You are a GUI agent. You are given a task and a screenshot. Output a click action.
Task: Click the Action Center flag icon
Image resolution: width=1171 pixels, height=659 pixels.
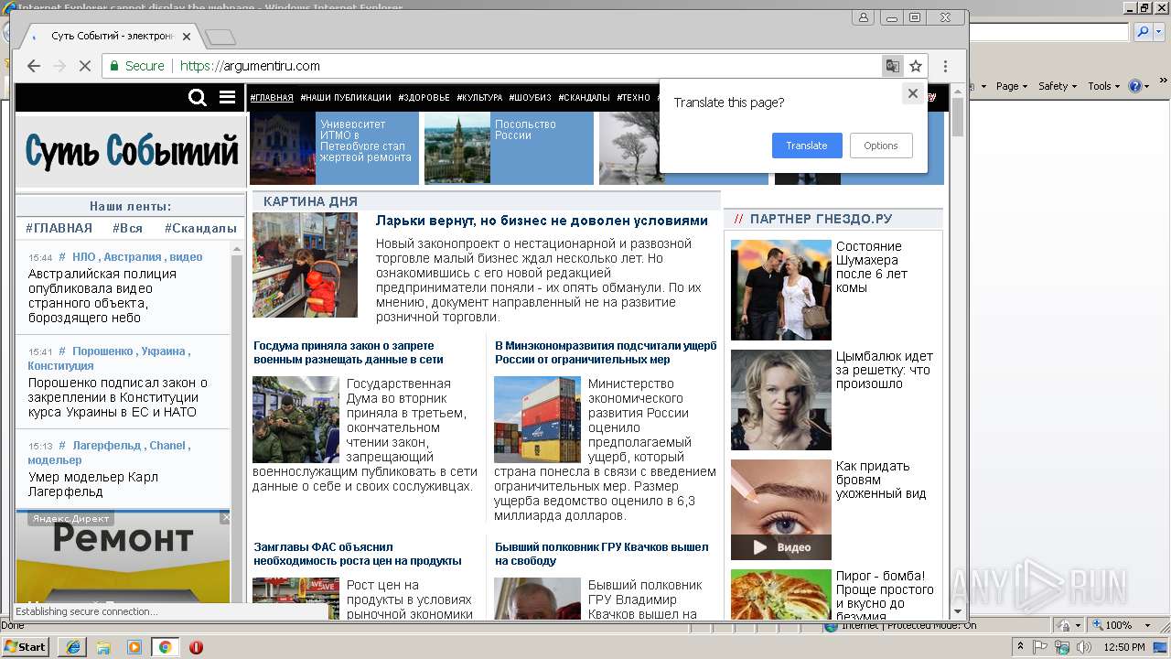click(1042, 647)
